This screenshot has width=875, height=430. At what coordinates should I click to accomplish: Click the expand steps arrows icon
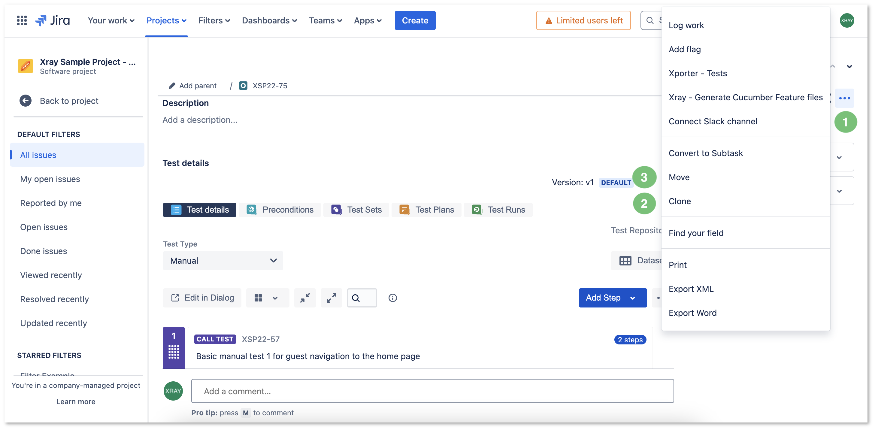coord(332,298)
